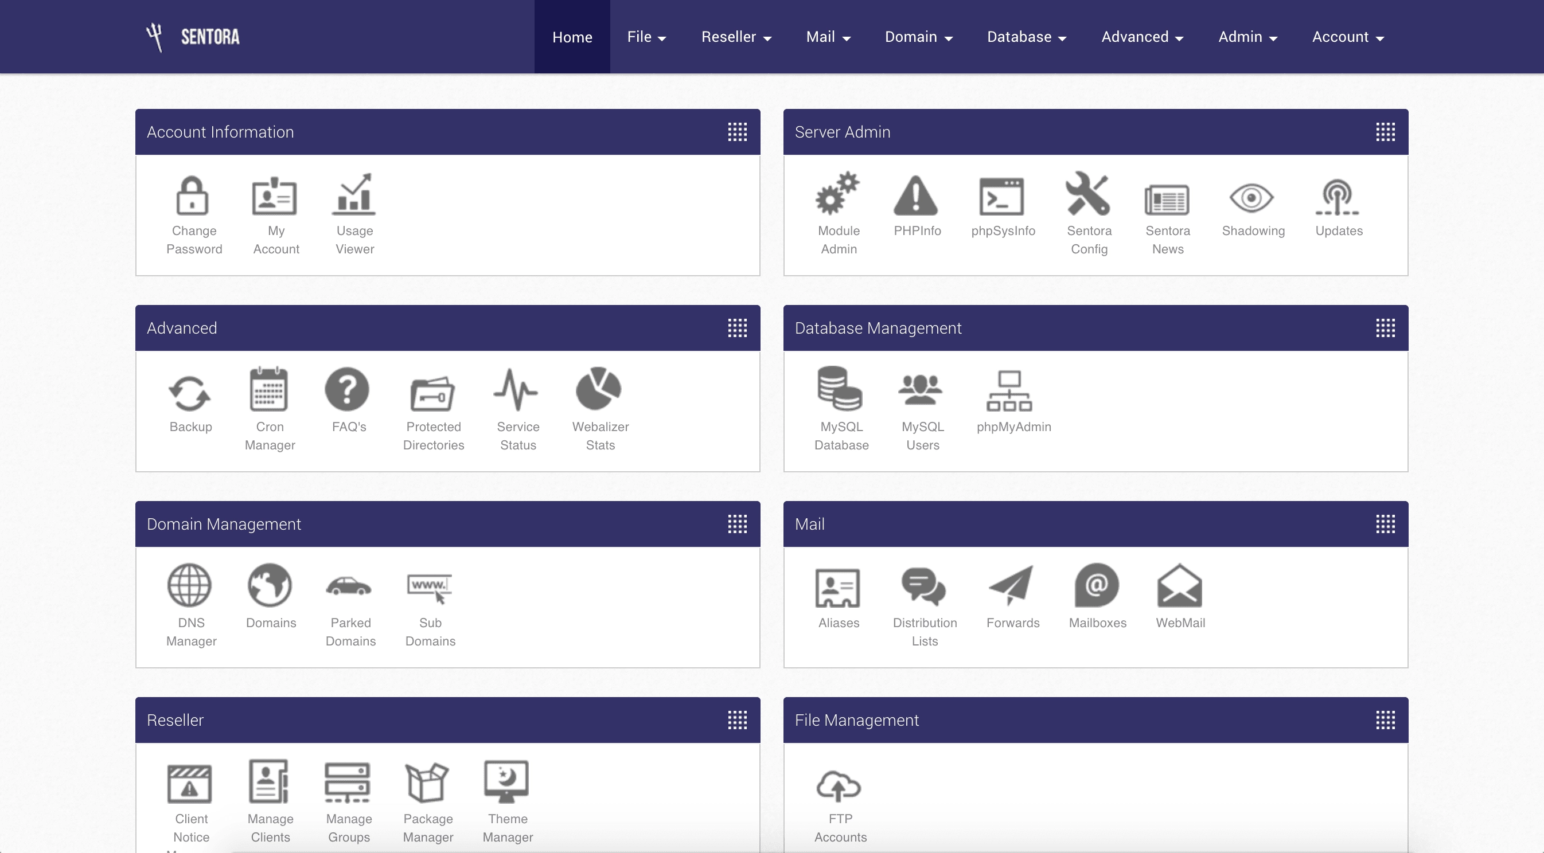Screen dimensions: 1544x853
Task: Click the Database Management panel title
Action: coord(878,328)
